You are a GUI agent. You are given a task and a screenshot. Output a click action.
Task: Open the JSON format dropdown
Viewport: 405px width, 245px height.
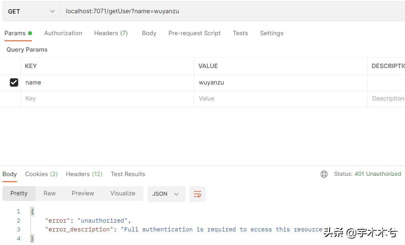(x=166, y=193)
